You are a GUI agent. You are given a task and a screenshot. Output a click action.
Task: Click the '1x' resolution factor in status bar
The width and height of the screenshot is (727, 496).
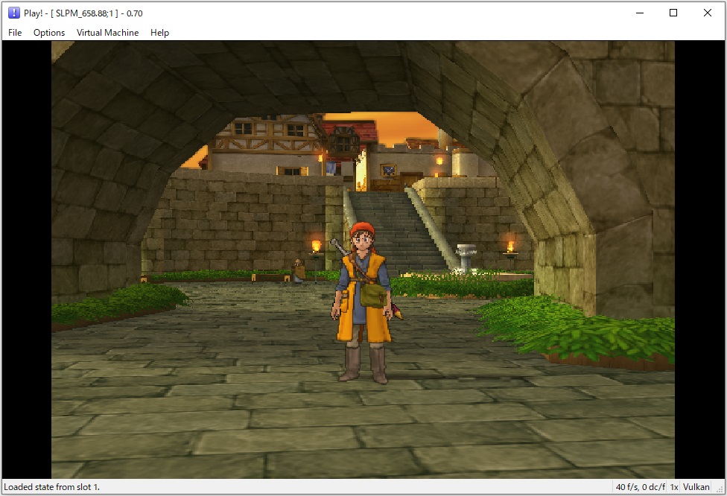click(x=674, y=487)
